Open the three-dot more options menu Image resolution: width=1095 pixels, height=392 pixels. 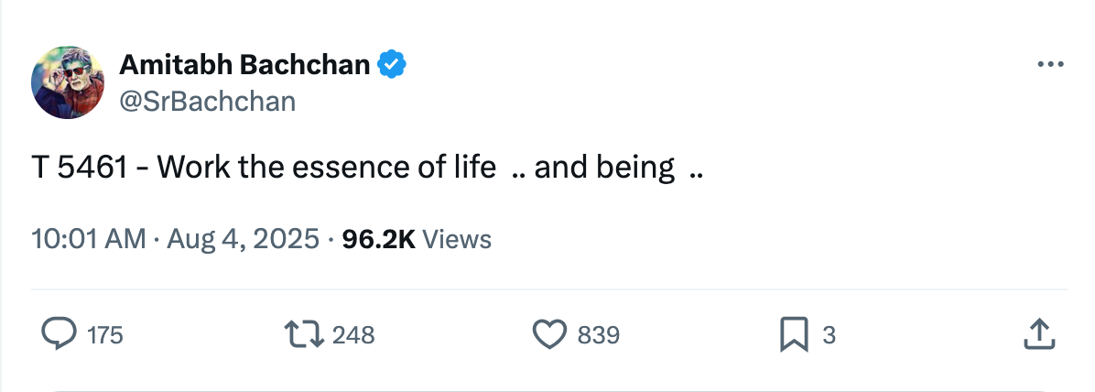[1050, 65]
